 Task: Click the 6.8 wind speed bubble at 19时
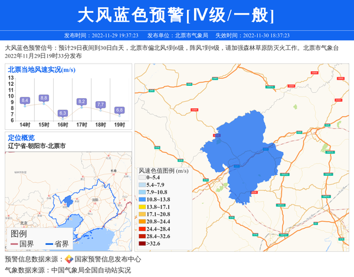click(119, 110)
